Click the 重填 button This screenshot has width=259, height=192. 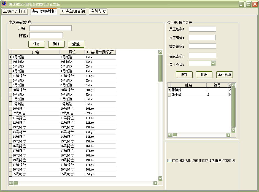pos(76,44)
